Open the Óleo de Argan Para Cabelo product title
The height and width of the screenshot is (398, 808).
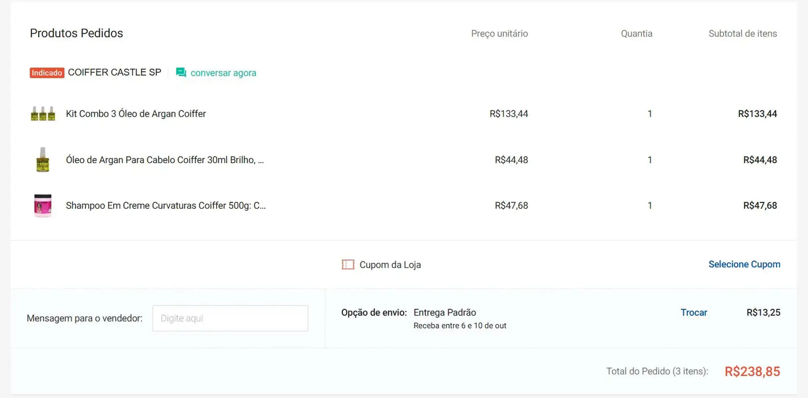point(164,159)
